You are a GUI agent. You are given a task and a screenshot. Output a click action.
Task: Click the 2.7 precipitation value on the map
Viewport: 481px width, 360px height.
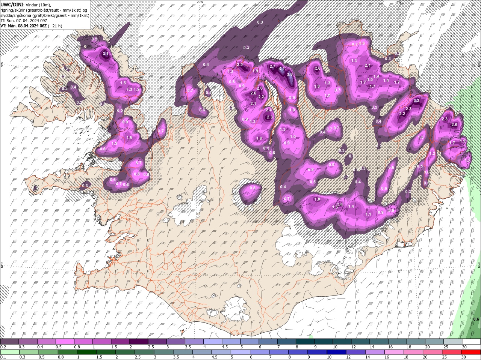point(273,66)
